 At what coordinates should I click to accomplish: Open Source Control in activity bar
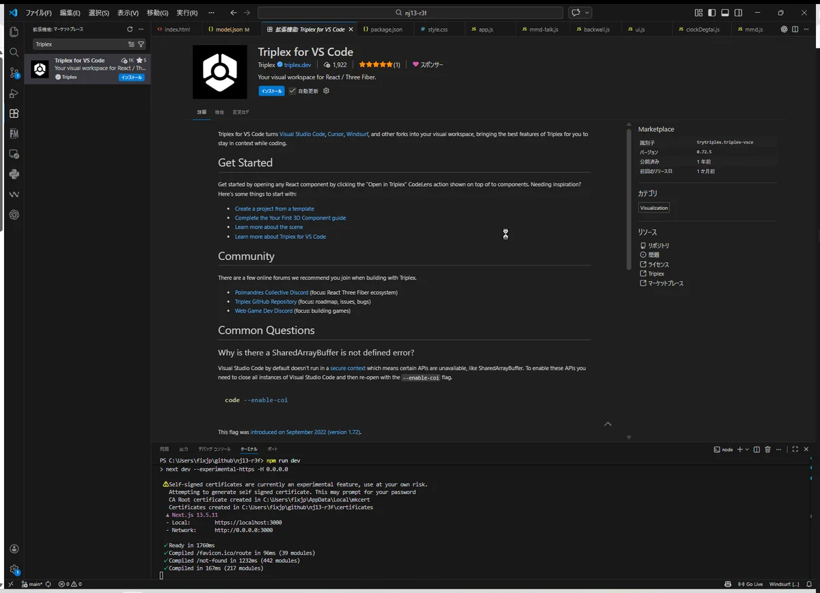(14, 73)
